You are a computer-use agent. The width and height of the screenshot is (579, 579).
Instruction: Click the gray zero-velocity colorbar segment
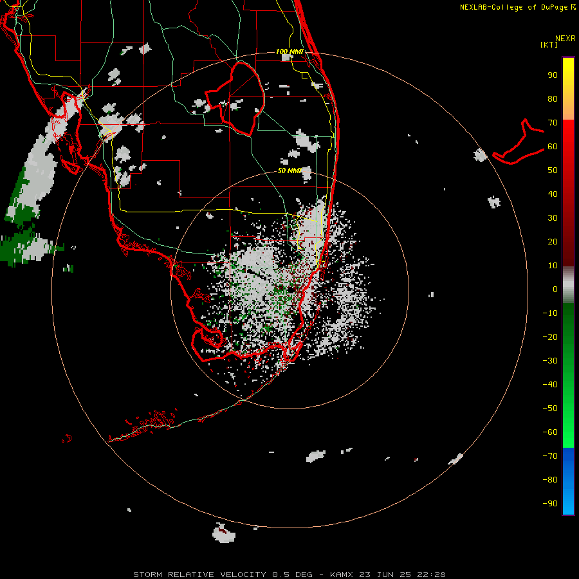click(x=568, y=285)
